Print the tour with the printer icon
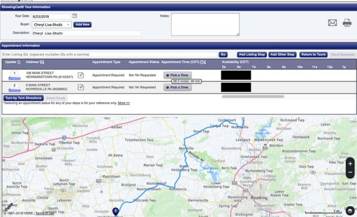This screenshot has height=217, width=357. tap(347, 23)
